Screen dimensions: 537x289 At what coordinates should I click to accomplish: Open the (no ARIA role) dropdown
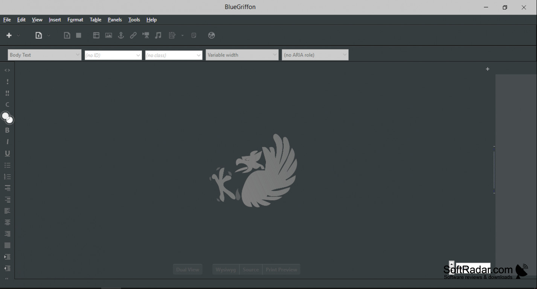315,55
